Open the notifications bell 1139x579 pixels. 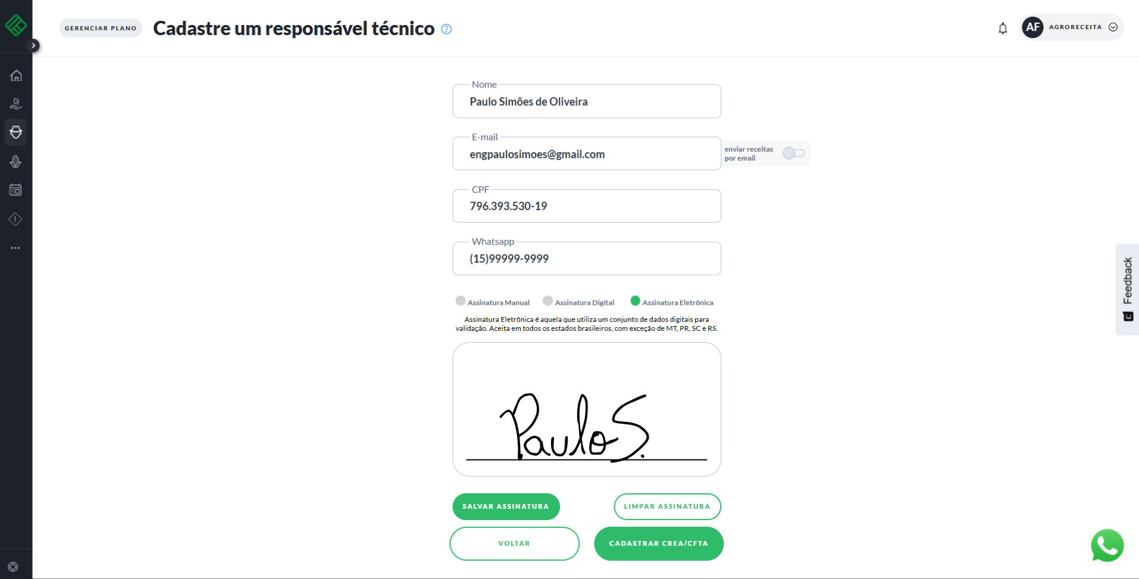coord(1003,28)
